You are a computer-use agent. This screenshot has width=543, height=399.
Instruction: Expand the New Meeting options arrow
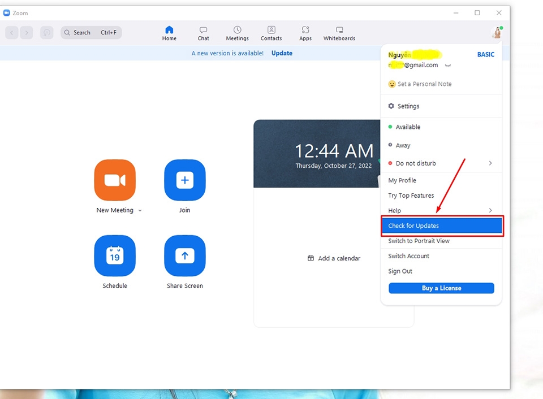tap(140, 210)
